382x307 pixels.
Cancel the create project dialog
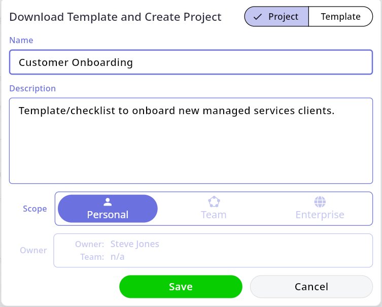pos(311,287)
